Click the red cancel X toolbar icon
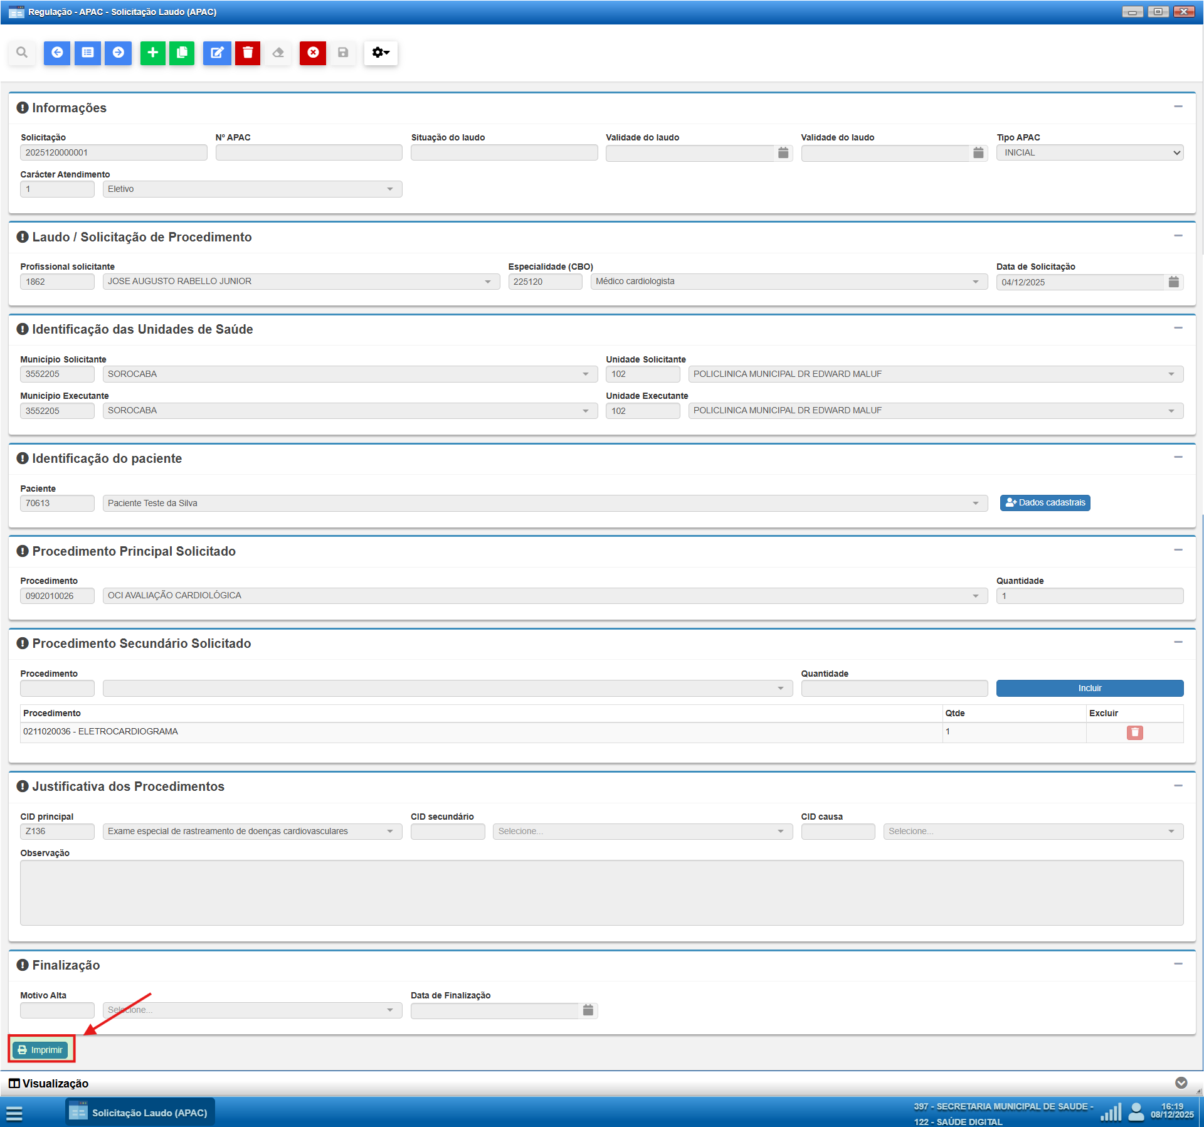Image resolution: width=1204 pixels, height=1127 pixels. click(x=313, y=53)
